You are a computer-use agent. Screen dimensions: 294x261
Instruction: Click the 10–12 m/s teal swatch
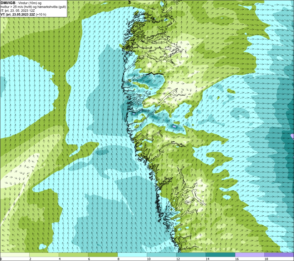[161, 255]
